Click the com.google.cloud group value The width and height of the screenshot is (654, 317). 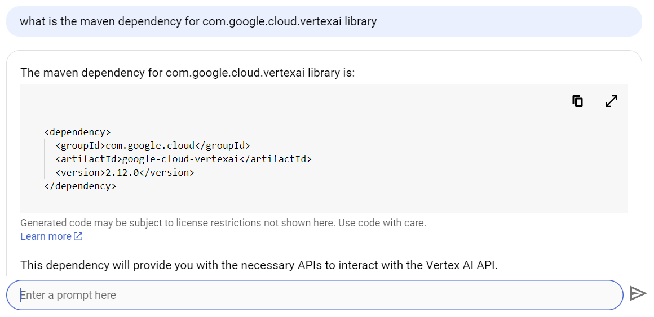point(150,146)
